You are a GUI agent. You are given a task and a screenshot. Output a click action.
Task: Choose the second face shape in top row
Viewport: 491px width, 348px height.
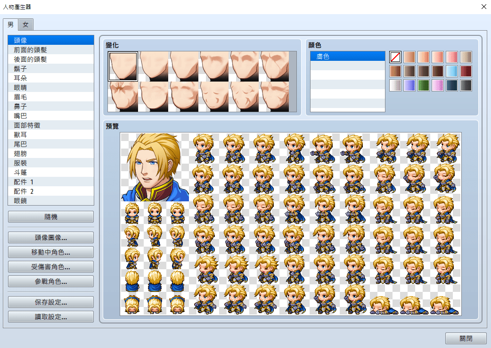pos(153,66)
